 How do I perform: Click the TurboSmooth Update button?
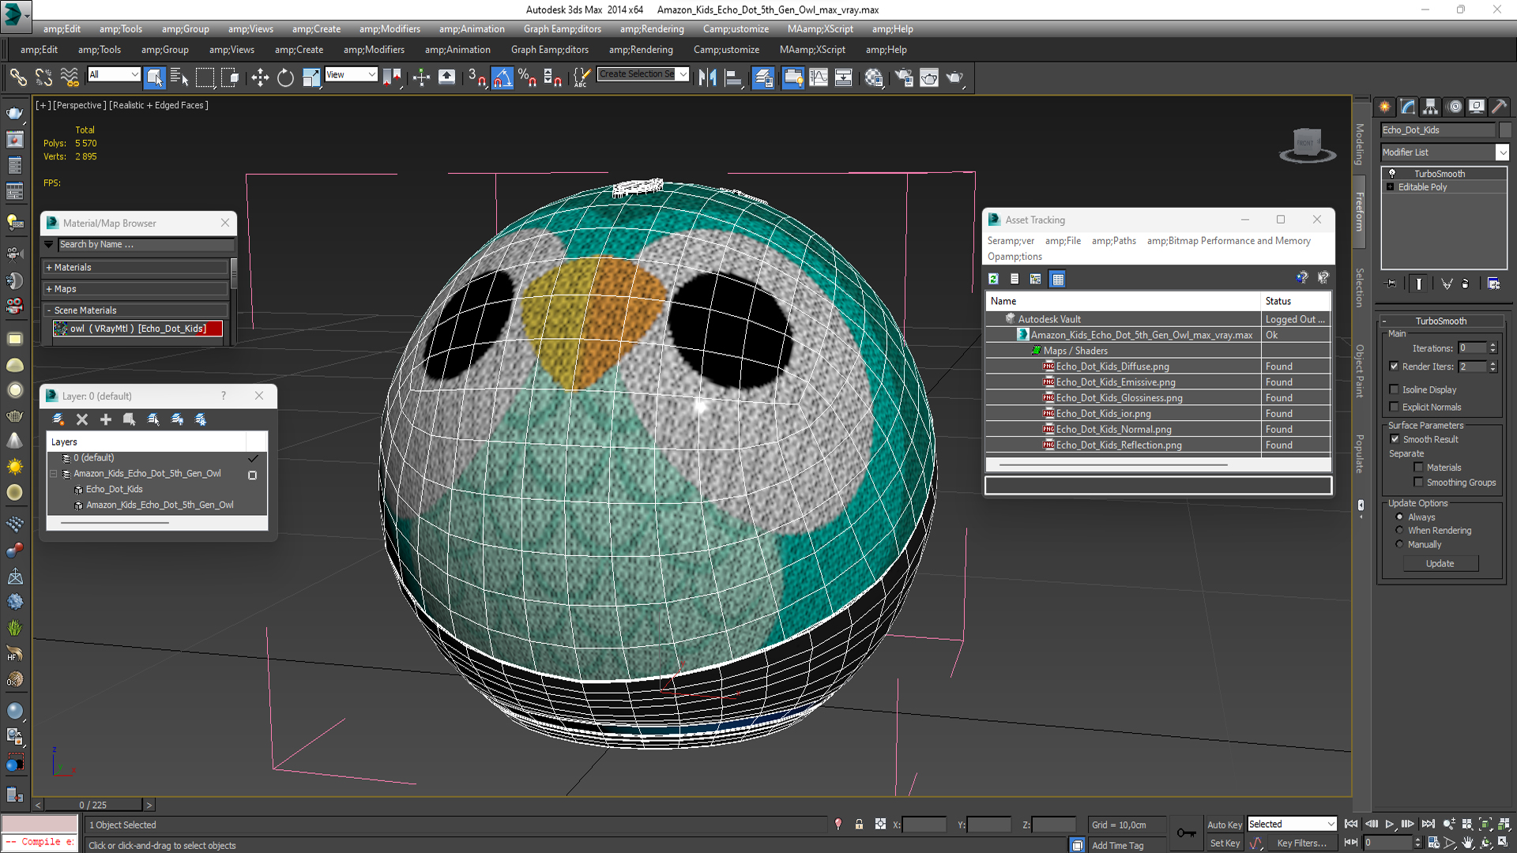tap(1440, 563)
